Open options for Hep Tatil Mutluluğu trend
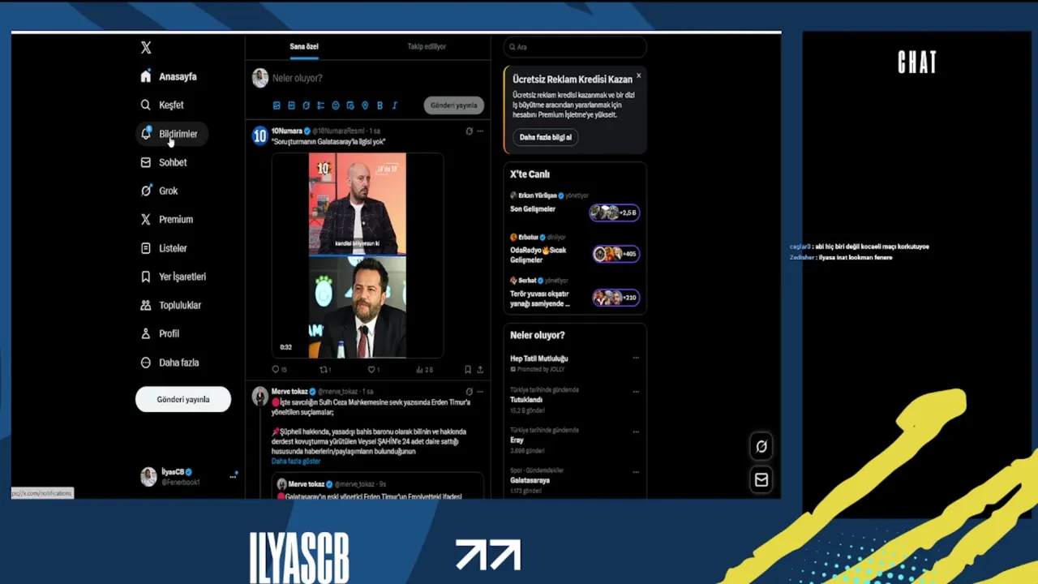This screenshot has width=1038, height=584. pyautogui.click(x=636, y=358)
